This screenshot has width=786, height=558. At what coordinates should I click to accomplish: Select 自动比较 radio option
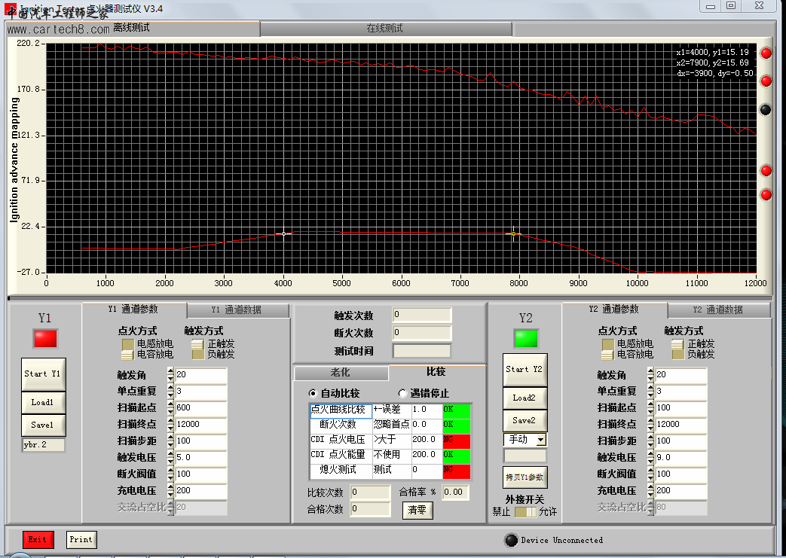(x=313, y=393)
